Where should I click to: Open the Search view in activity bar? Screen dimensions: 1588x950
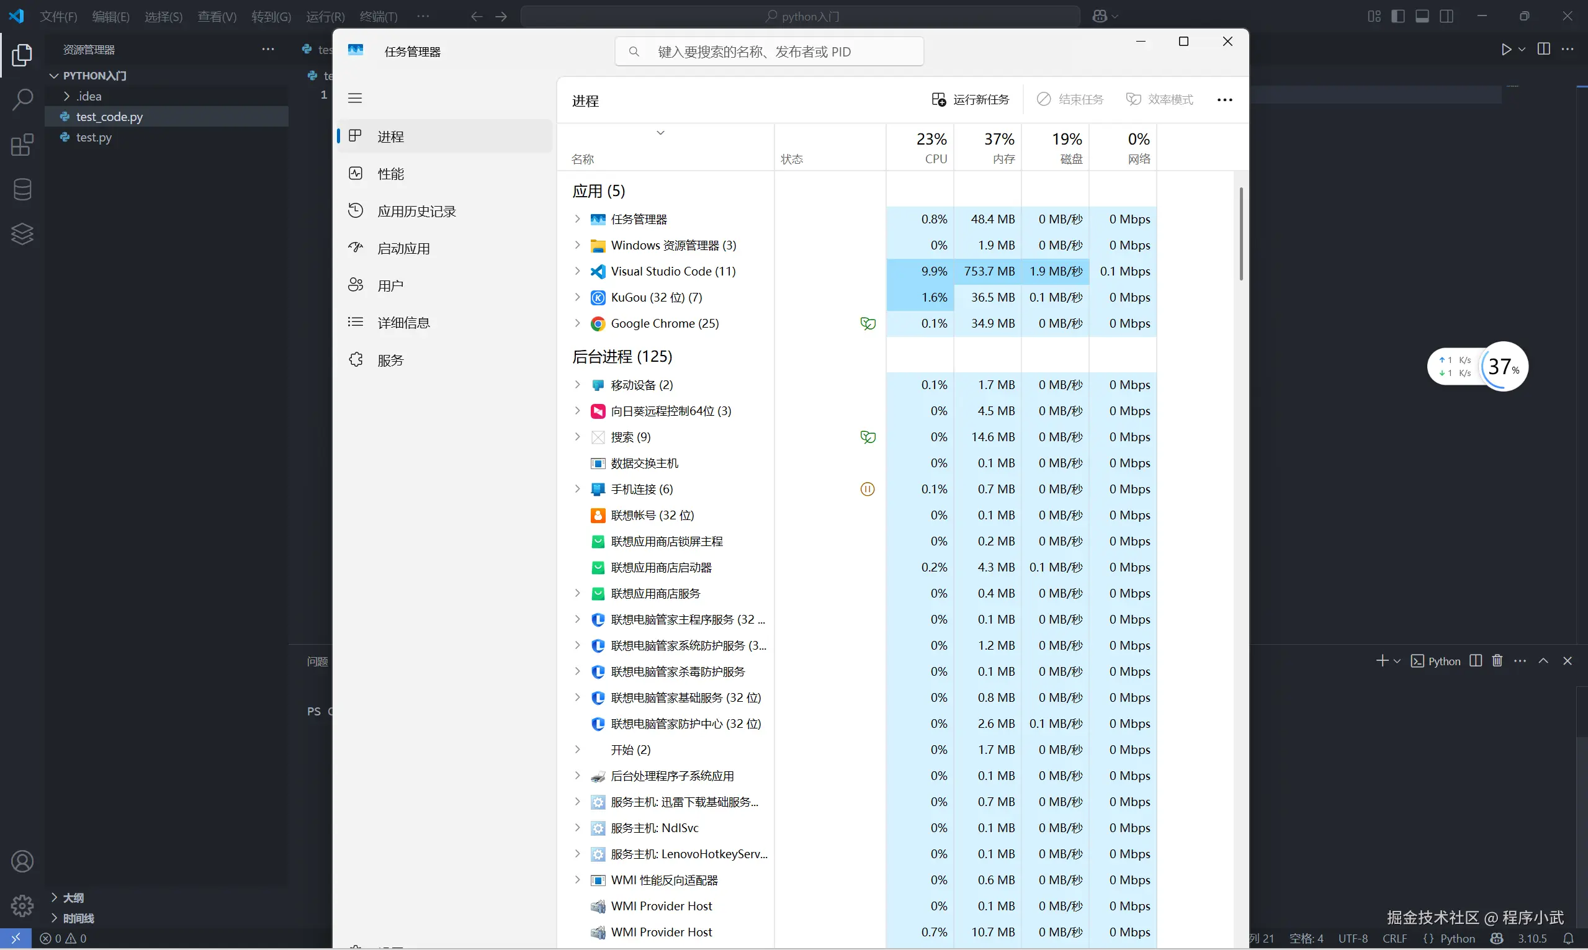point(22,99)
